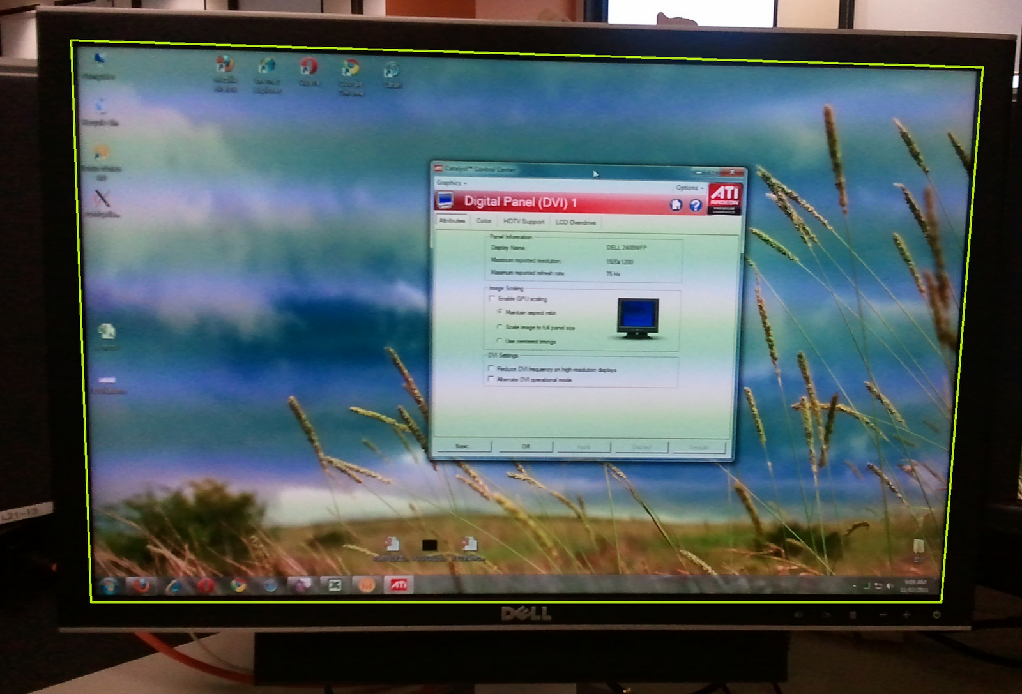Click the 1920x1200 resolution value
Screen dimensions: 1022x694
(x=619, y=262)
